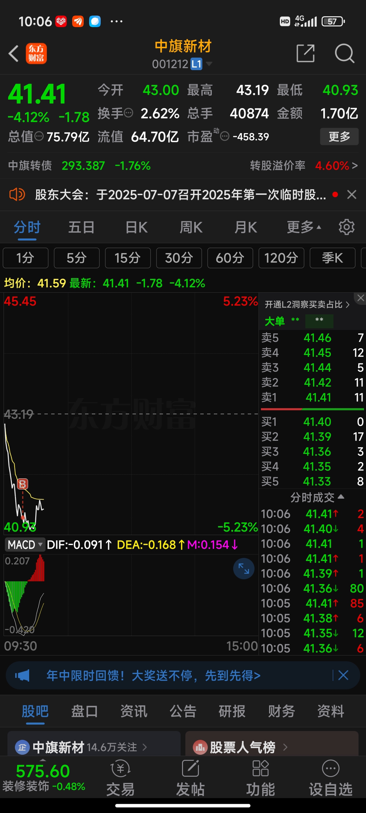Open the 资料 tab
Image resolution: width=366 pixels, height=813 pixels.
tap(331, 711)
